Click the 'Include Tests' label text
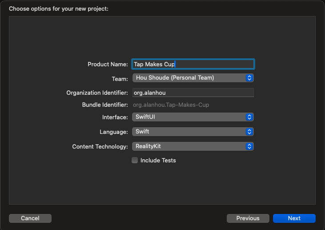This screenshot has width=325, height=230. tap(158, 160)
